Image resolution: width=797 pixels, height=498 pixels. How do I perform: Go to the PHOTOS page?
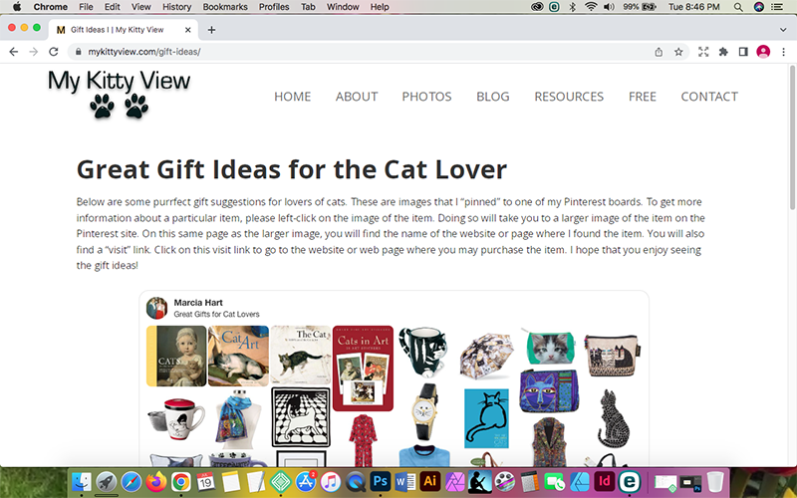426,97
